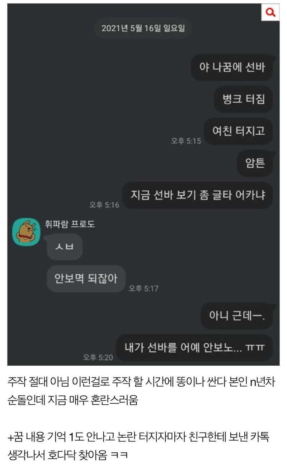Tap the 휘파람 프로도 profile avatar

[26, 232]
